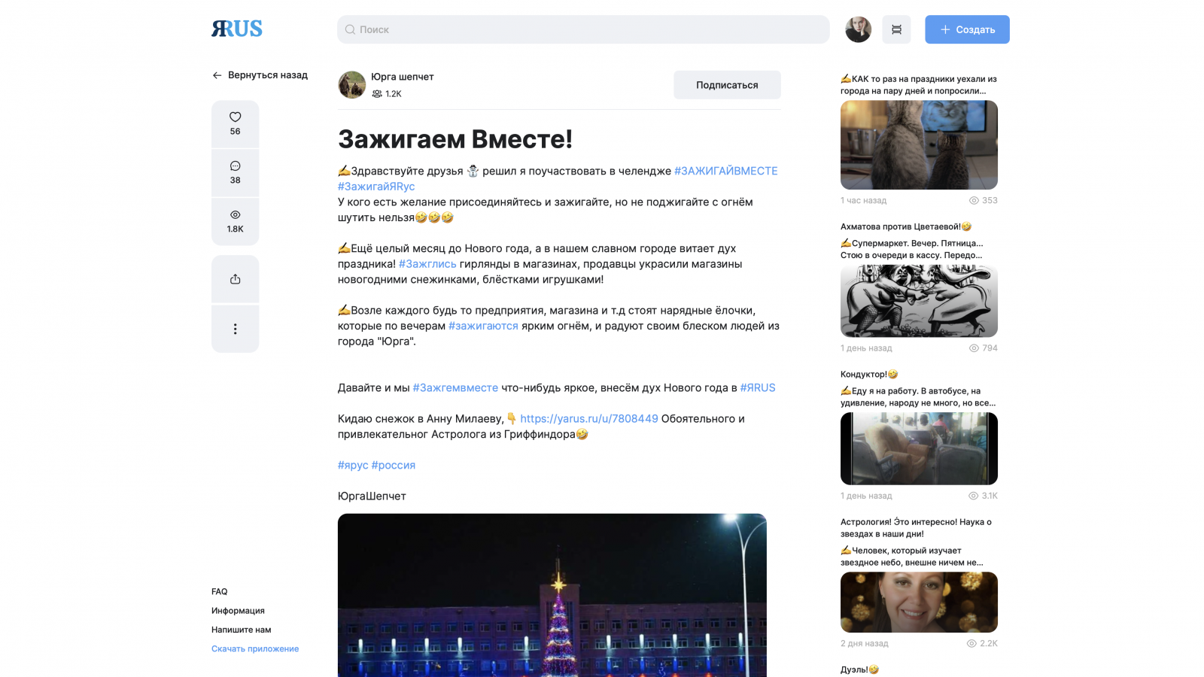1204x677 pixels.
Task: Open hashtag #ЗАЖИГАЙВМЕСТЕ
Action: pos(726,171)
